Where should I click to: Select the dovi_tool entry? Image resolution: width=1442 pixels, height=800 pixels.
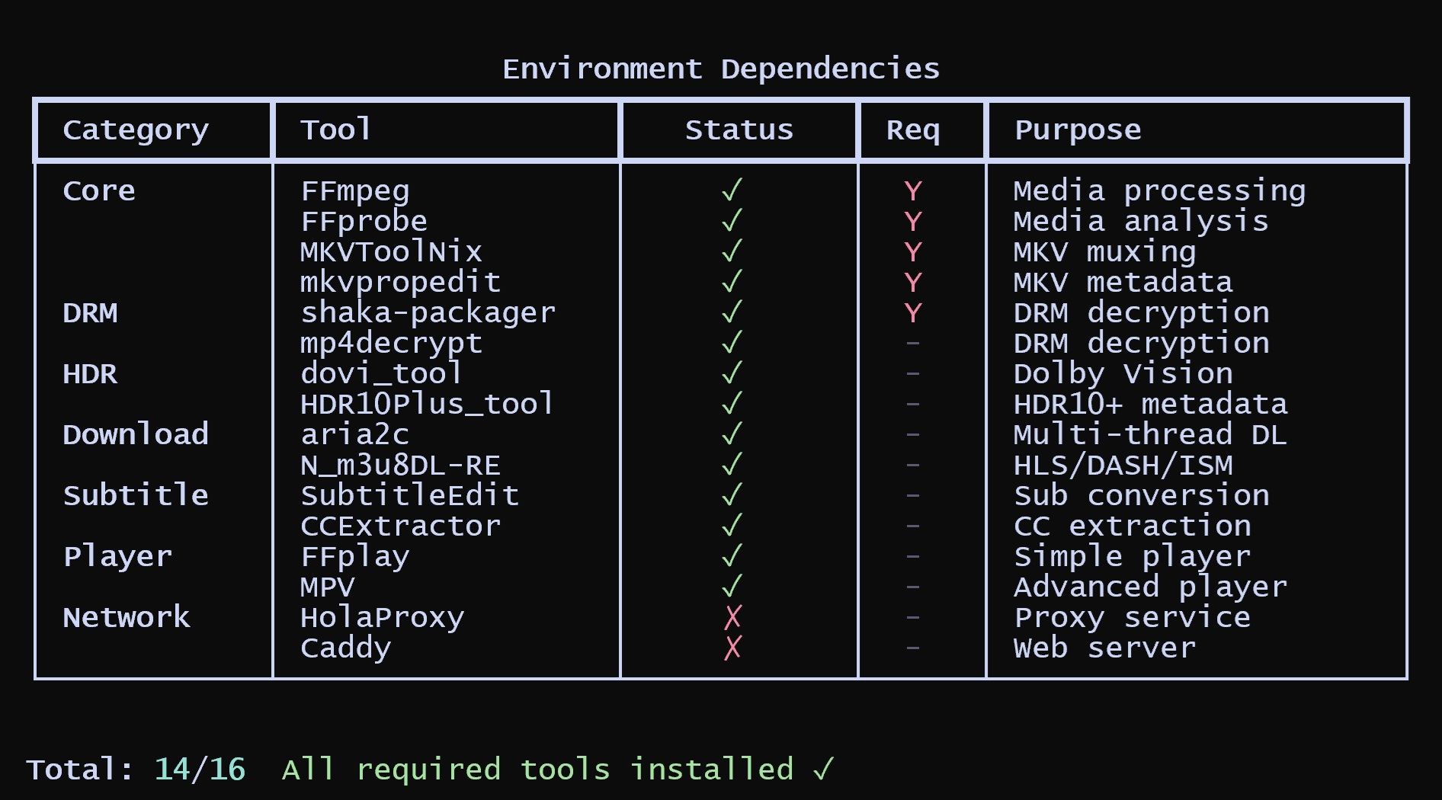(x=381, y=373)
